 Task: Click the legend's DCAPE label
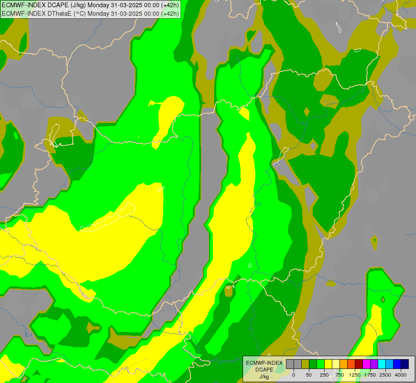[x=264, y=370]
